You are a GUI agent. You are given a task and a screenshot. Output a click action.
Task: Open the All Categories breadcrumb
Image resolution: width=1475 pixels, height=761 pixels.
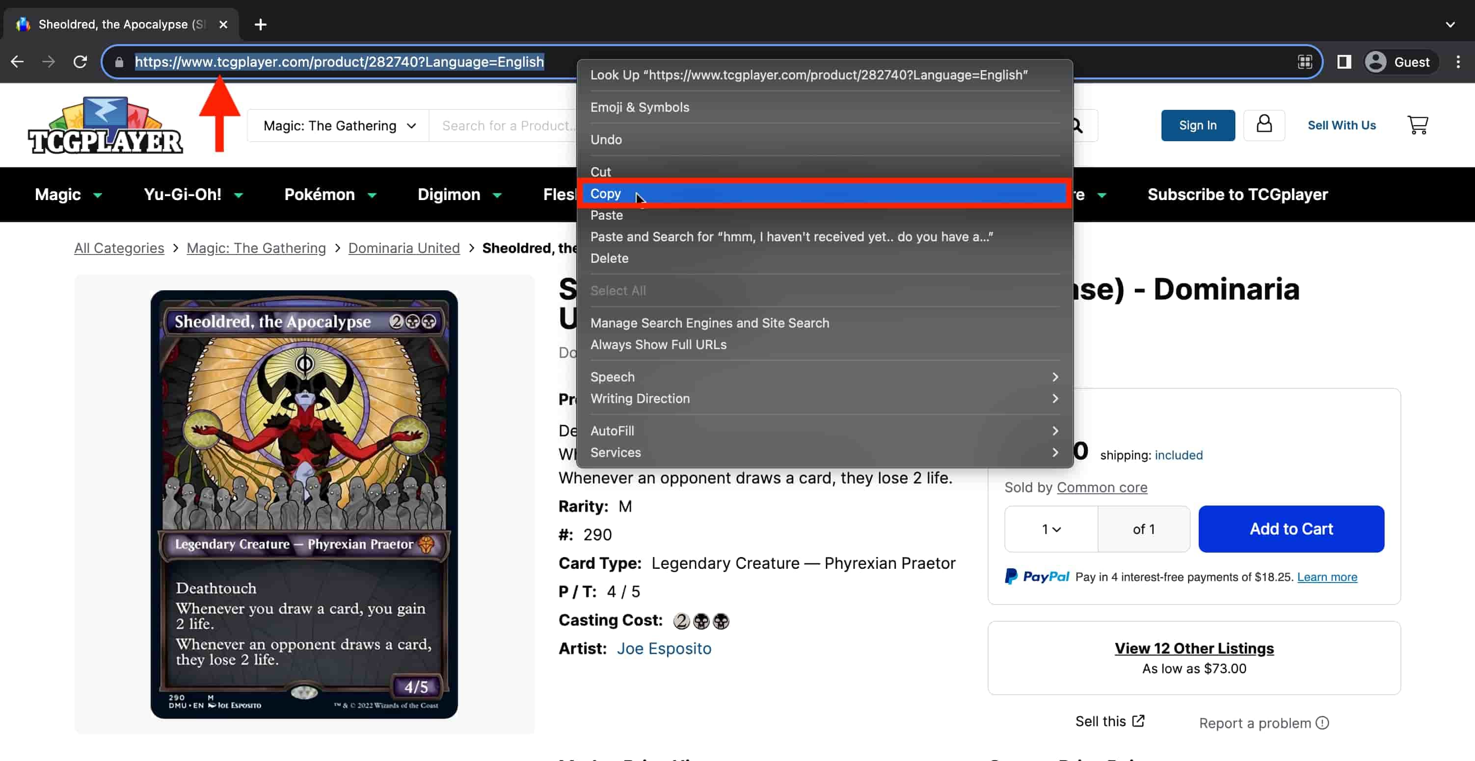tap(119, 248)
